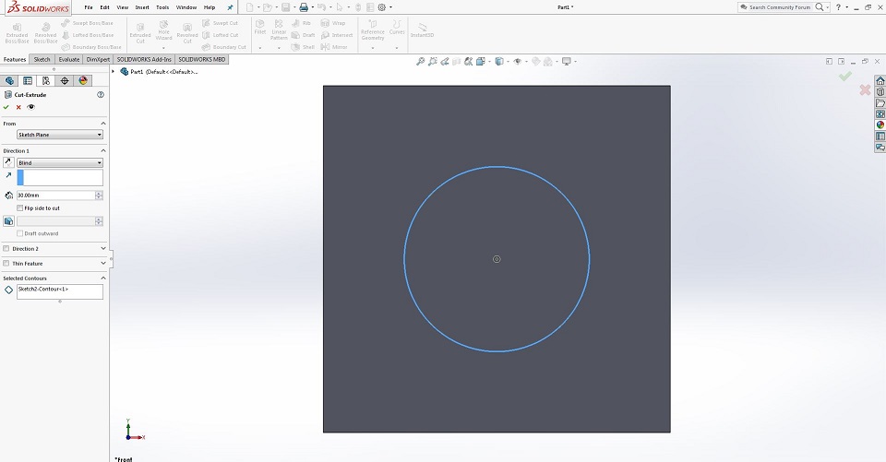The width and height of the screenshot is (886, 462).
Task: Select the Previous View icon
Action: [445, 62]
